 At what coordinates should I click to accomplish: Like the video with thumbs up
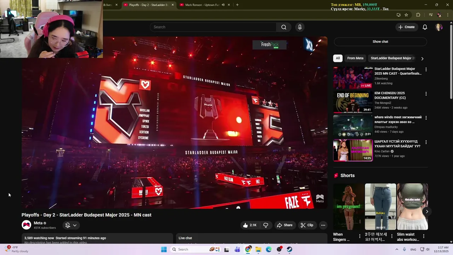[x=249, y=225]
